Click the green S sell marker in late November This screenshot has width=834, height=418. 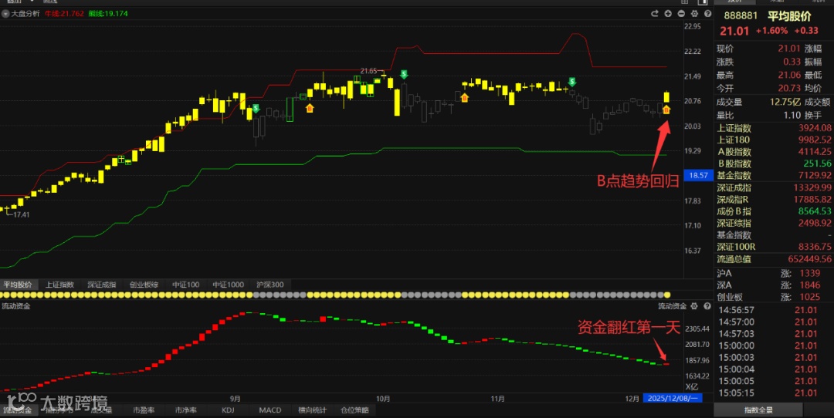572,82
